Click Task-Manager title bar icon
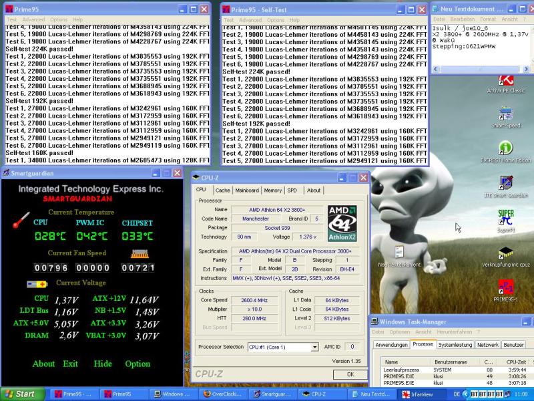This screenshot has height=401, width=534. [374, 321]
